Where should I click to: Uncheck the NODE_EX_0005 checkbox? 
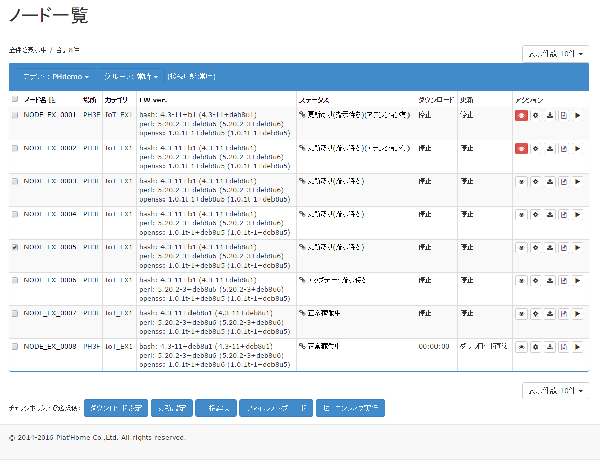(x=15, y=247)
